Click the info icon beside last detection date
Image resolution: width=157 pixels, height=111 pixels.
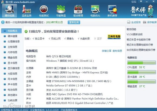point(3,22)
